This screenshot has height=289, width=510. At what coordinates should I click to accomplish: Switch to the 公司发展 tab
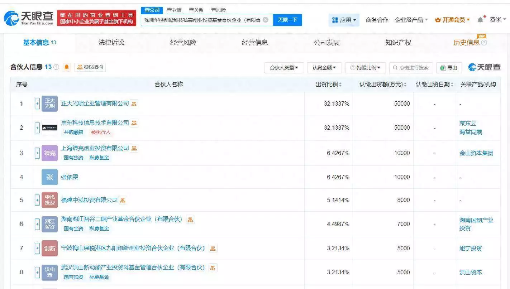click(327, 43)
